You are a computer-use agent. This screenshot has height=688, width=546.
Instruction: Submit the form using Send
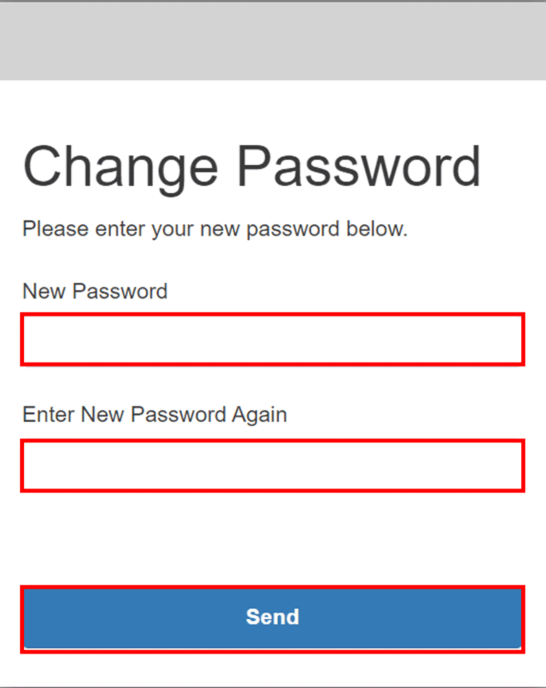click(273, 617)
